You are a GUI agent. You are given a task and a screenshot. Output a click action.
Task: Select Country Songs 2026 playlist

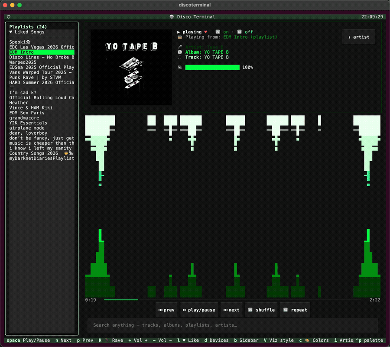click(x=42, y=153)
